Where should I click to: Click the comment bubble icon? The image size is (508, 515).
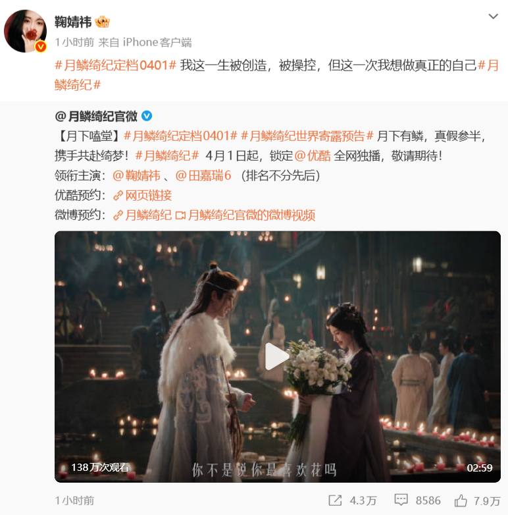click(401, 500)
